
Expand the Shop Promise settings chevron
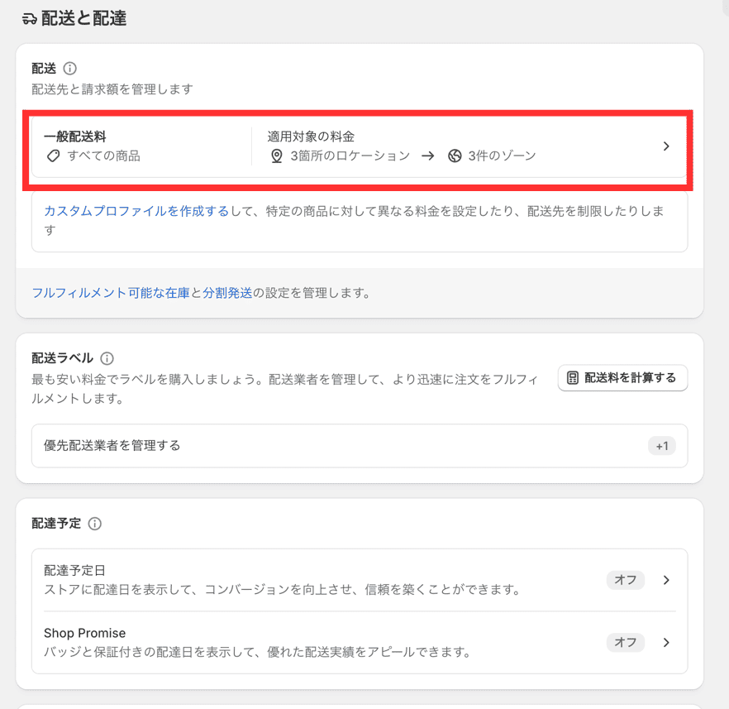pos(667,642)
